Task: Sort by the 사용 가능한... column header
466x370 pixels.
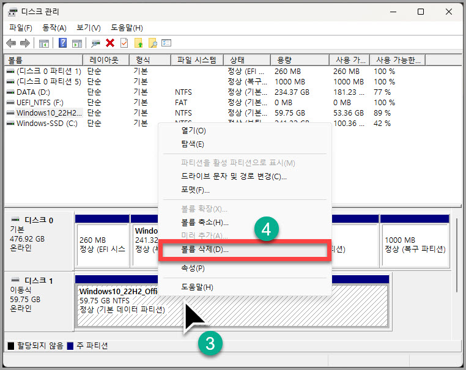Action: tap(398, 60)
